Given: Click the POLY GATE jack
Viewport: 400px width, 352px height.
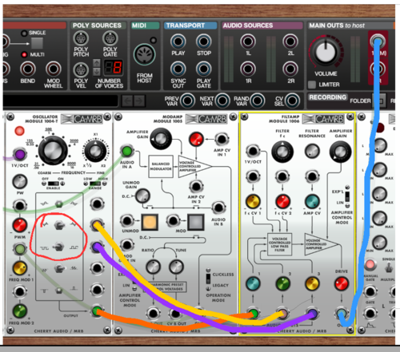Looking at the screenshot, I should tap(110, 38).
